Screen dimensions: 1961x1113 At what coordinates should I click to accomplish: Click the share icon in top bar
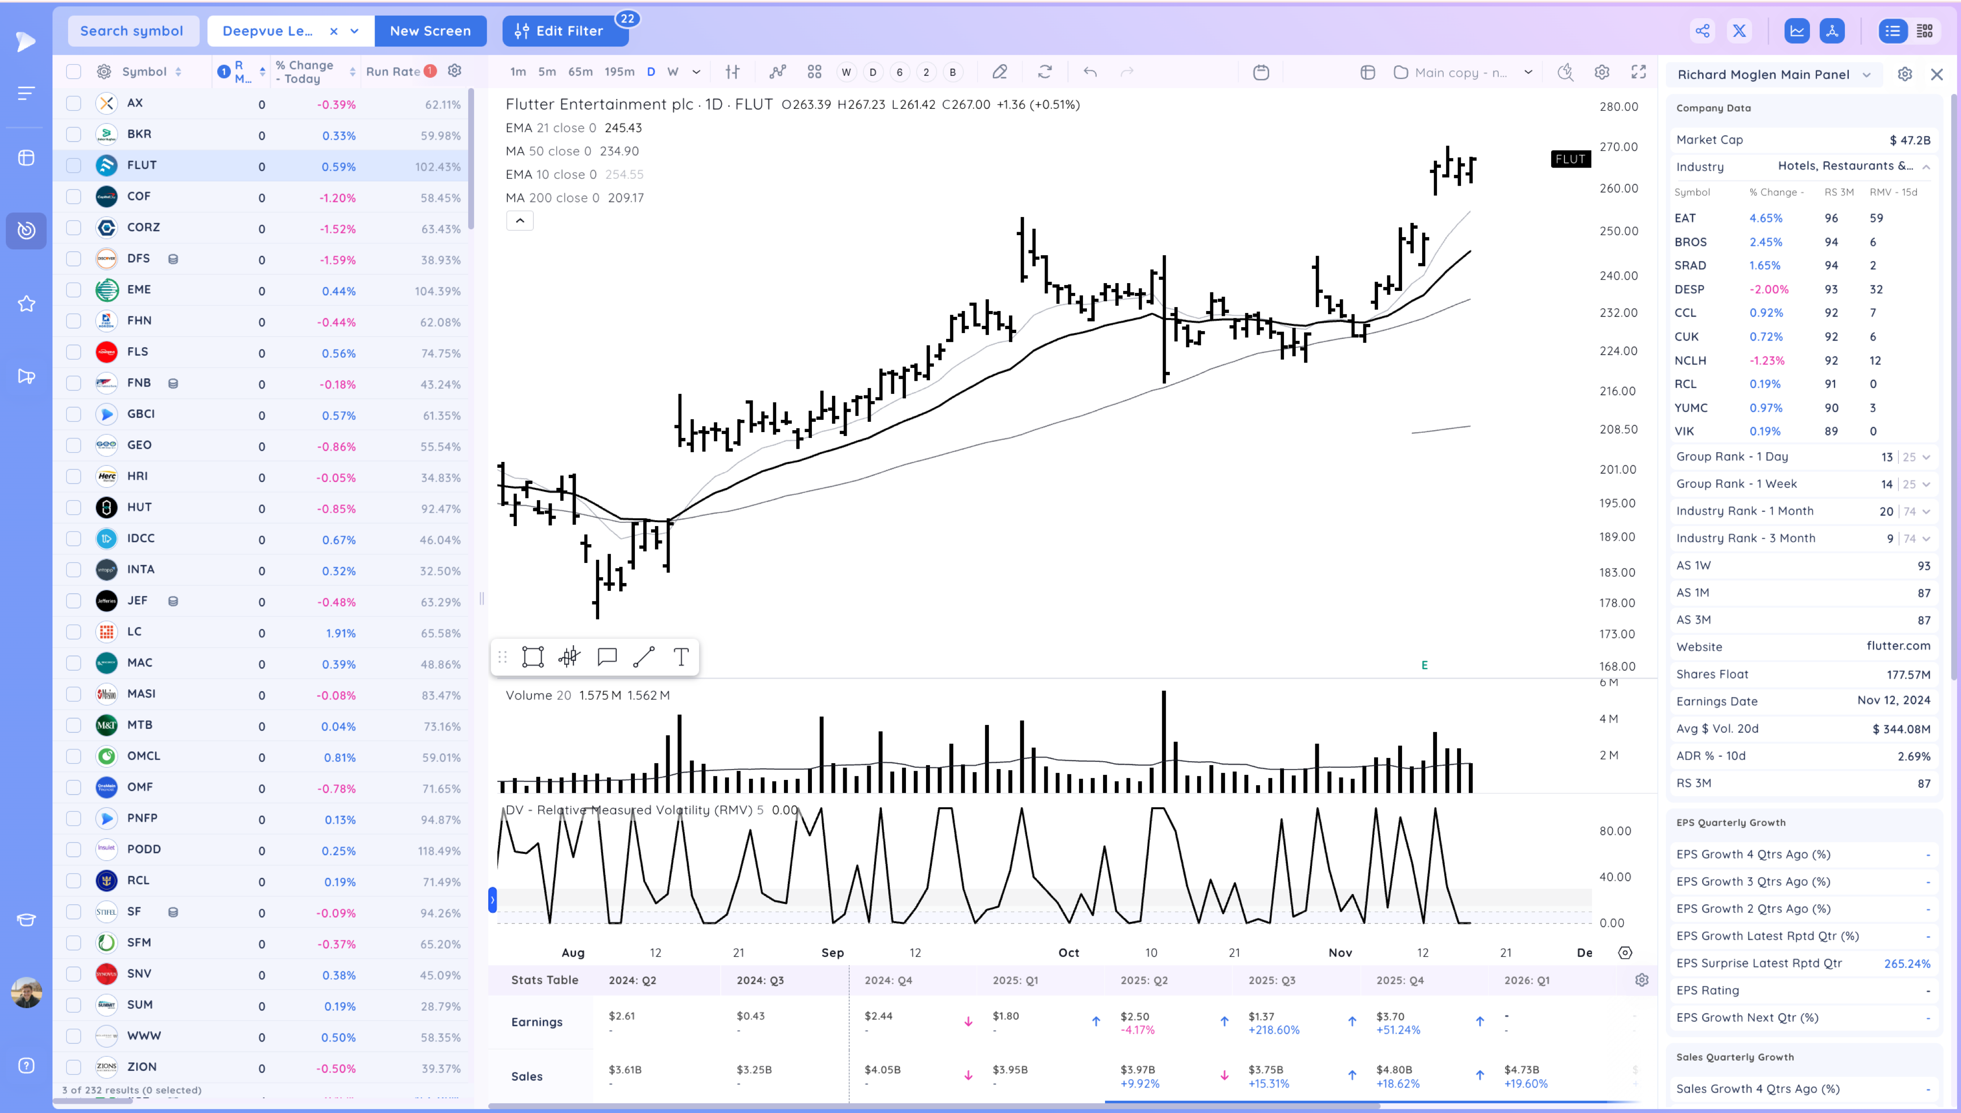tap(1702, 31)
